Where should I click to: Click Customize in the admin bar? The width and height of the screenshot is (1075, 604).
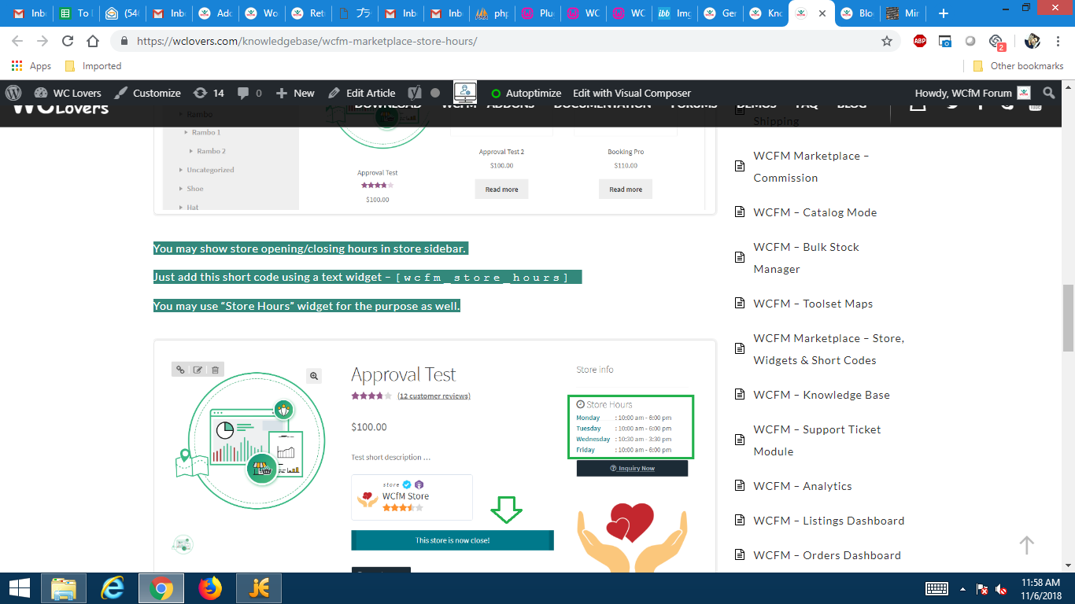147,93
